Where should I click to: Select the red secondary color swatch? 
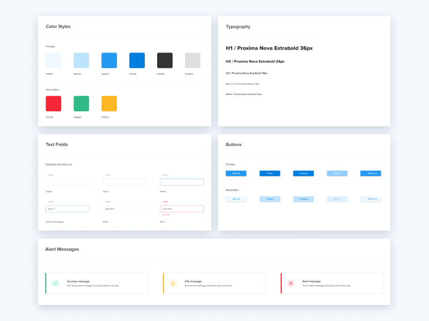click(x=53, y=103)
